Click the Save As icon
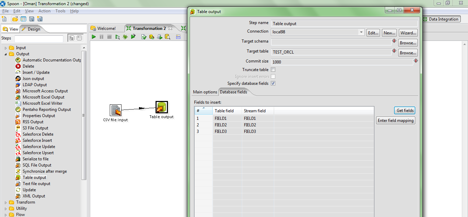Screen dimensions: 468x217 point(39,19)
